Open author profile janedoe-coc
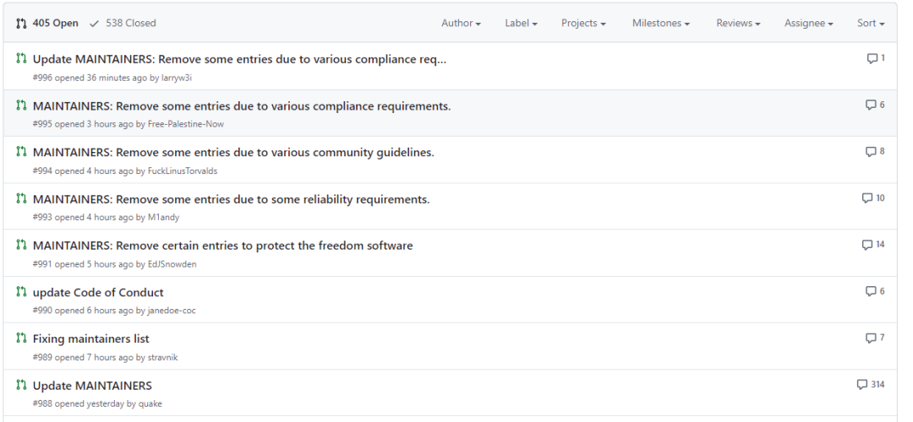913x422 pixels. click(172, 311)
